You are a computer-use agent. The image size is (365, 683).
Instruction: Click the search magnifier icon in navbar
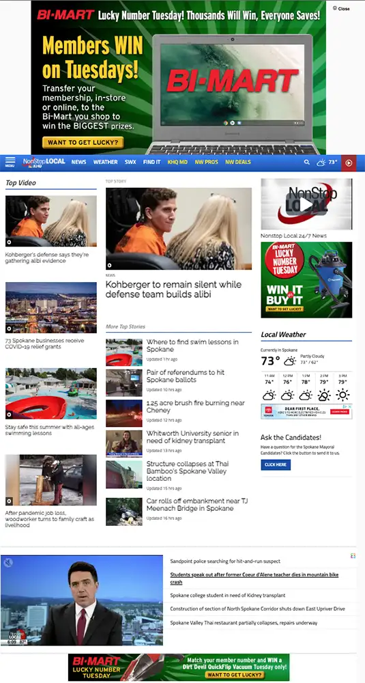pyautogui.click(x=307, y=162)
